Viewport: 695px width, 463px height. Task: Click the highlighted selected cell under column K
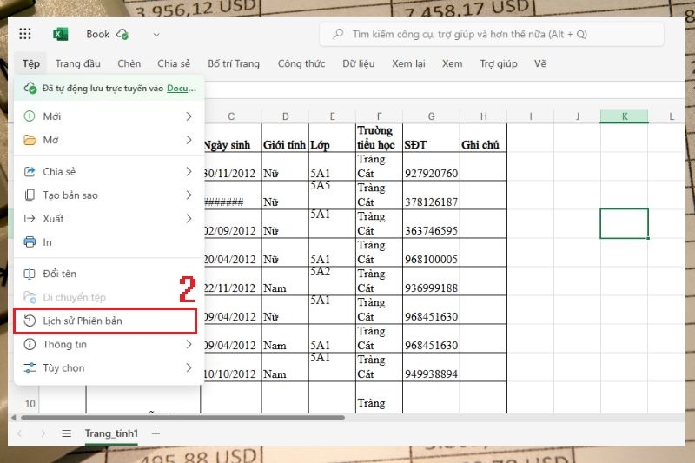point(624,224)
